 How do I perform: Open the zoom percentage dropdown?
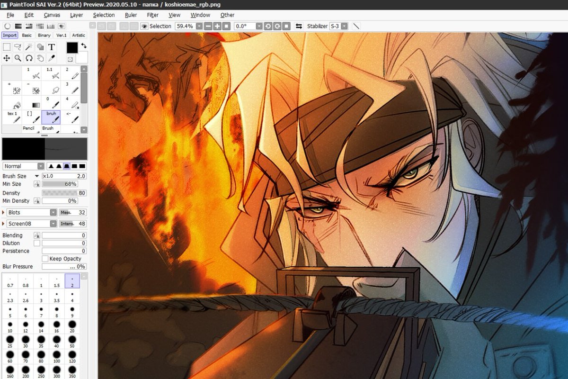(x=199, y=26)
